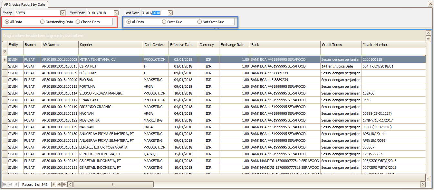Click the grid filter row funnel icon
This screenshot has height=190, width=434.
(5, 51)
